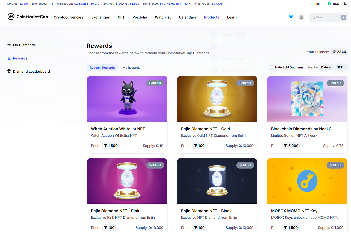This screenshot has height=232, width=351.
Task: Open the Cryptocurrencies menu
Action: pos(68,17)
